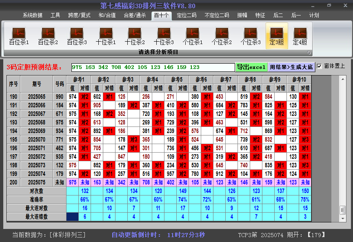Click the 74% accuracy cell
The width and height of the screenshot is (353, 242).
[182, 200]
